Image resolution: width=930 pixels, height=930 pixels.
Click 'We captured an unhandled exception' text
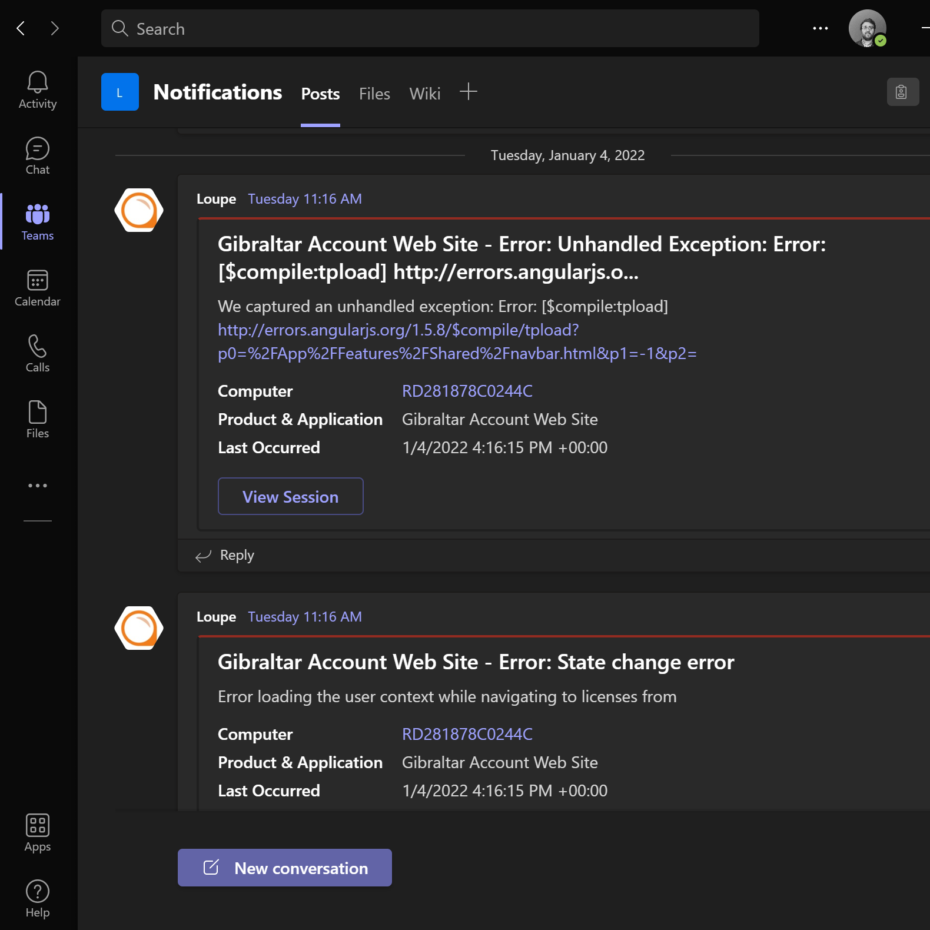point(443,307)
